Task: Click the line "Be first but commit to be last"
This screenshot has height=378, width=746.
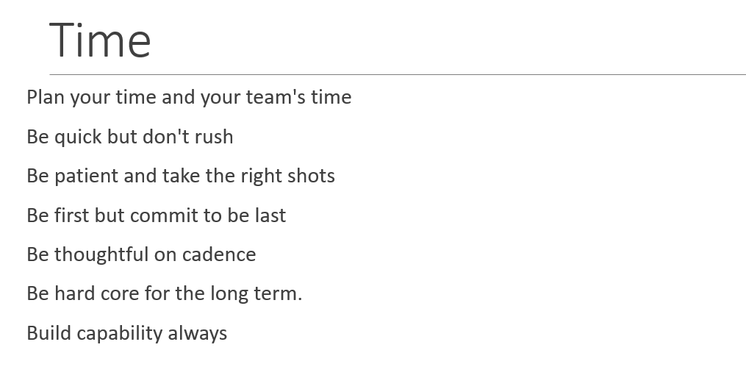Action: pyautogui.click(x=156, y=215)
